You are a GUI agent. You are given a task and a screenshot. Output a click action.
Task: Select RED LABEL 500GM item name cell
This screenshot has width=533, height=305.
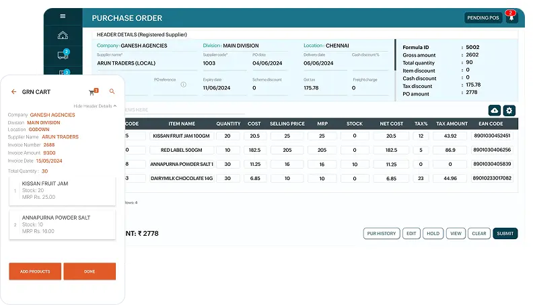(182, 150)
